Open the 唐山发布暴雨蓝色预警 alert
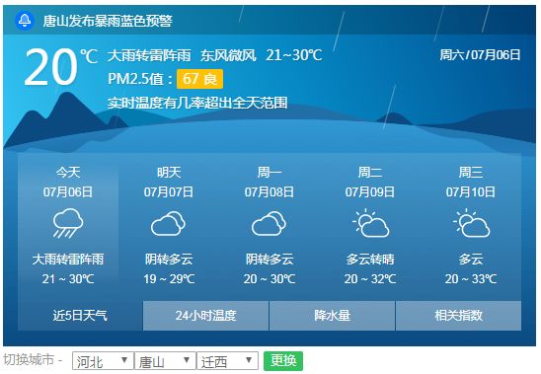Viewport: 541px width, 374px height. [x=108, y=21]
